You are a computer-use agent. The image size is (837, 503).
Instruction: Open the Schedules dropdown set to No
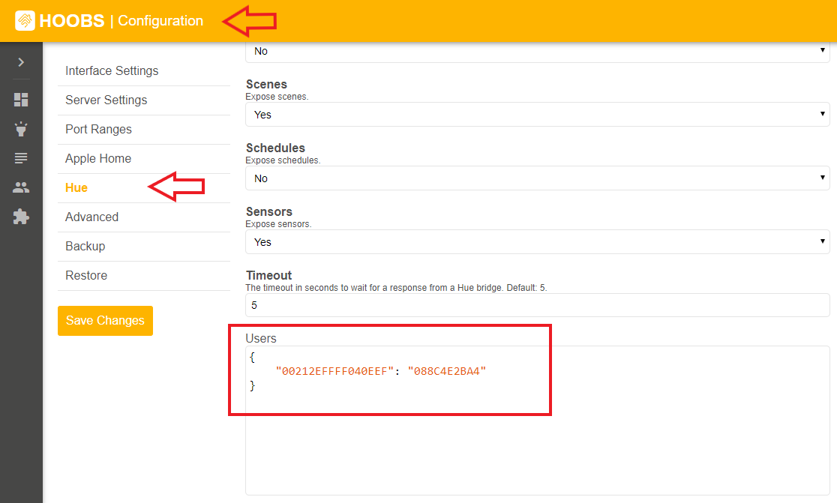[538, 178]
